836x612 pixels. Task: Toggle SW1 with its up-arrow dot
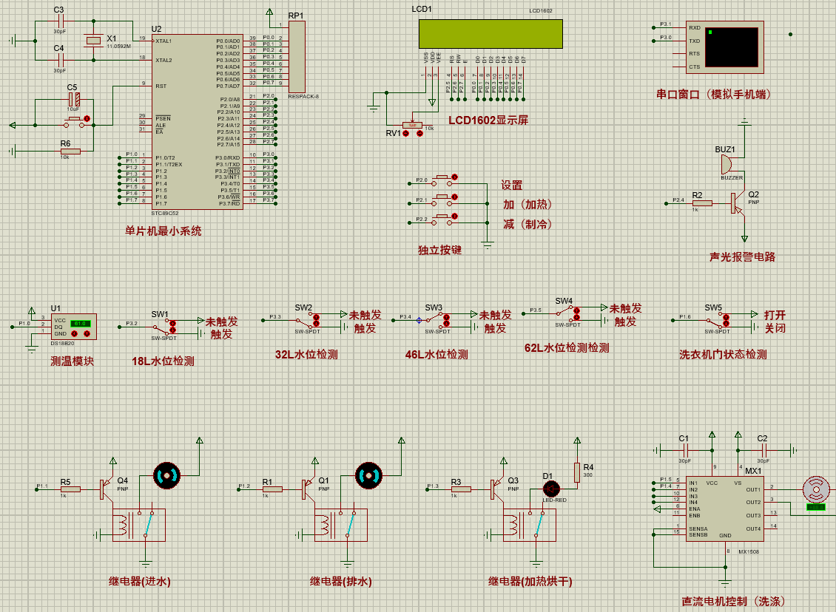pos(172,323)
